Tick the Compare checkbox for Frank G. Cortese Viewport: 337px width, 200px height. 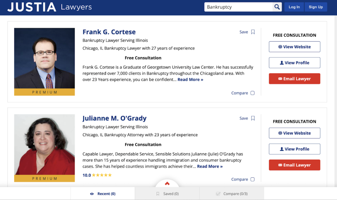[x=252, y=93]
